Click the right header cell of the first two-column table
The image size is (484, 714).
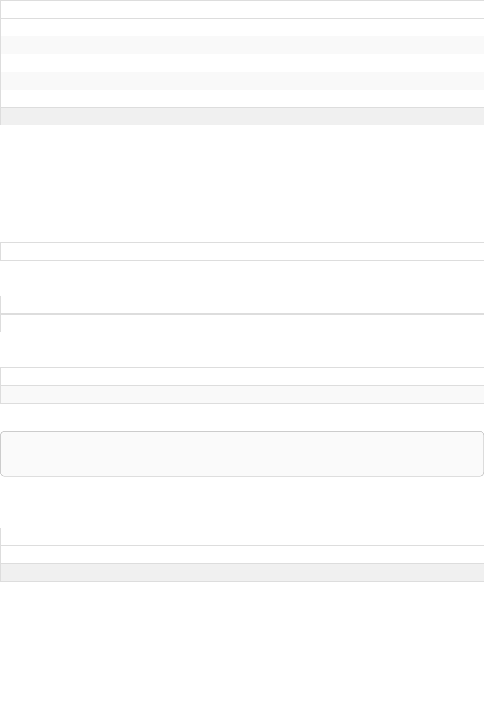pyautogui.click(x=363, y=305)
